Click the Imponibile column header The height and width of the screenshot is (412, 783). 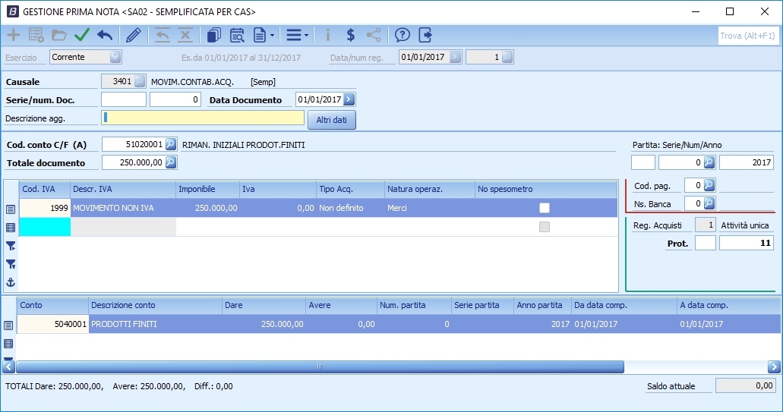pyautogui.click(x=208, y=189)
